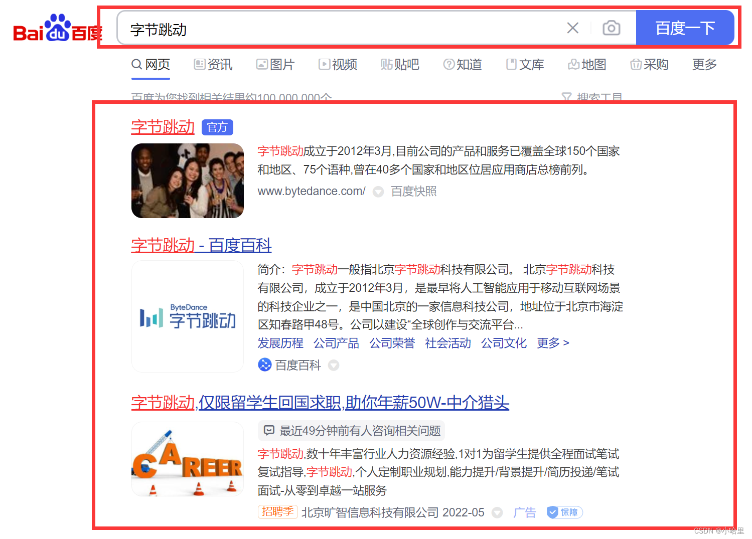
Task: Open the 百度快照 cached page link
Action: 414,192
